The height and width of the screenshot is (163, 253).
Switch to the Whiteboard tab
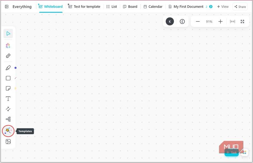(x=50, y=7)
